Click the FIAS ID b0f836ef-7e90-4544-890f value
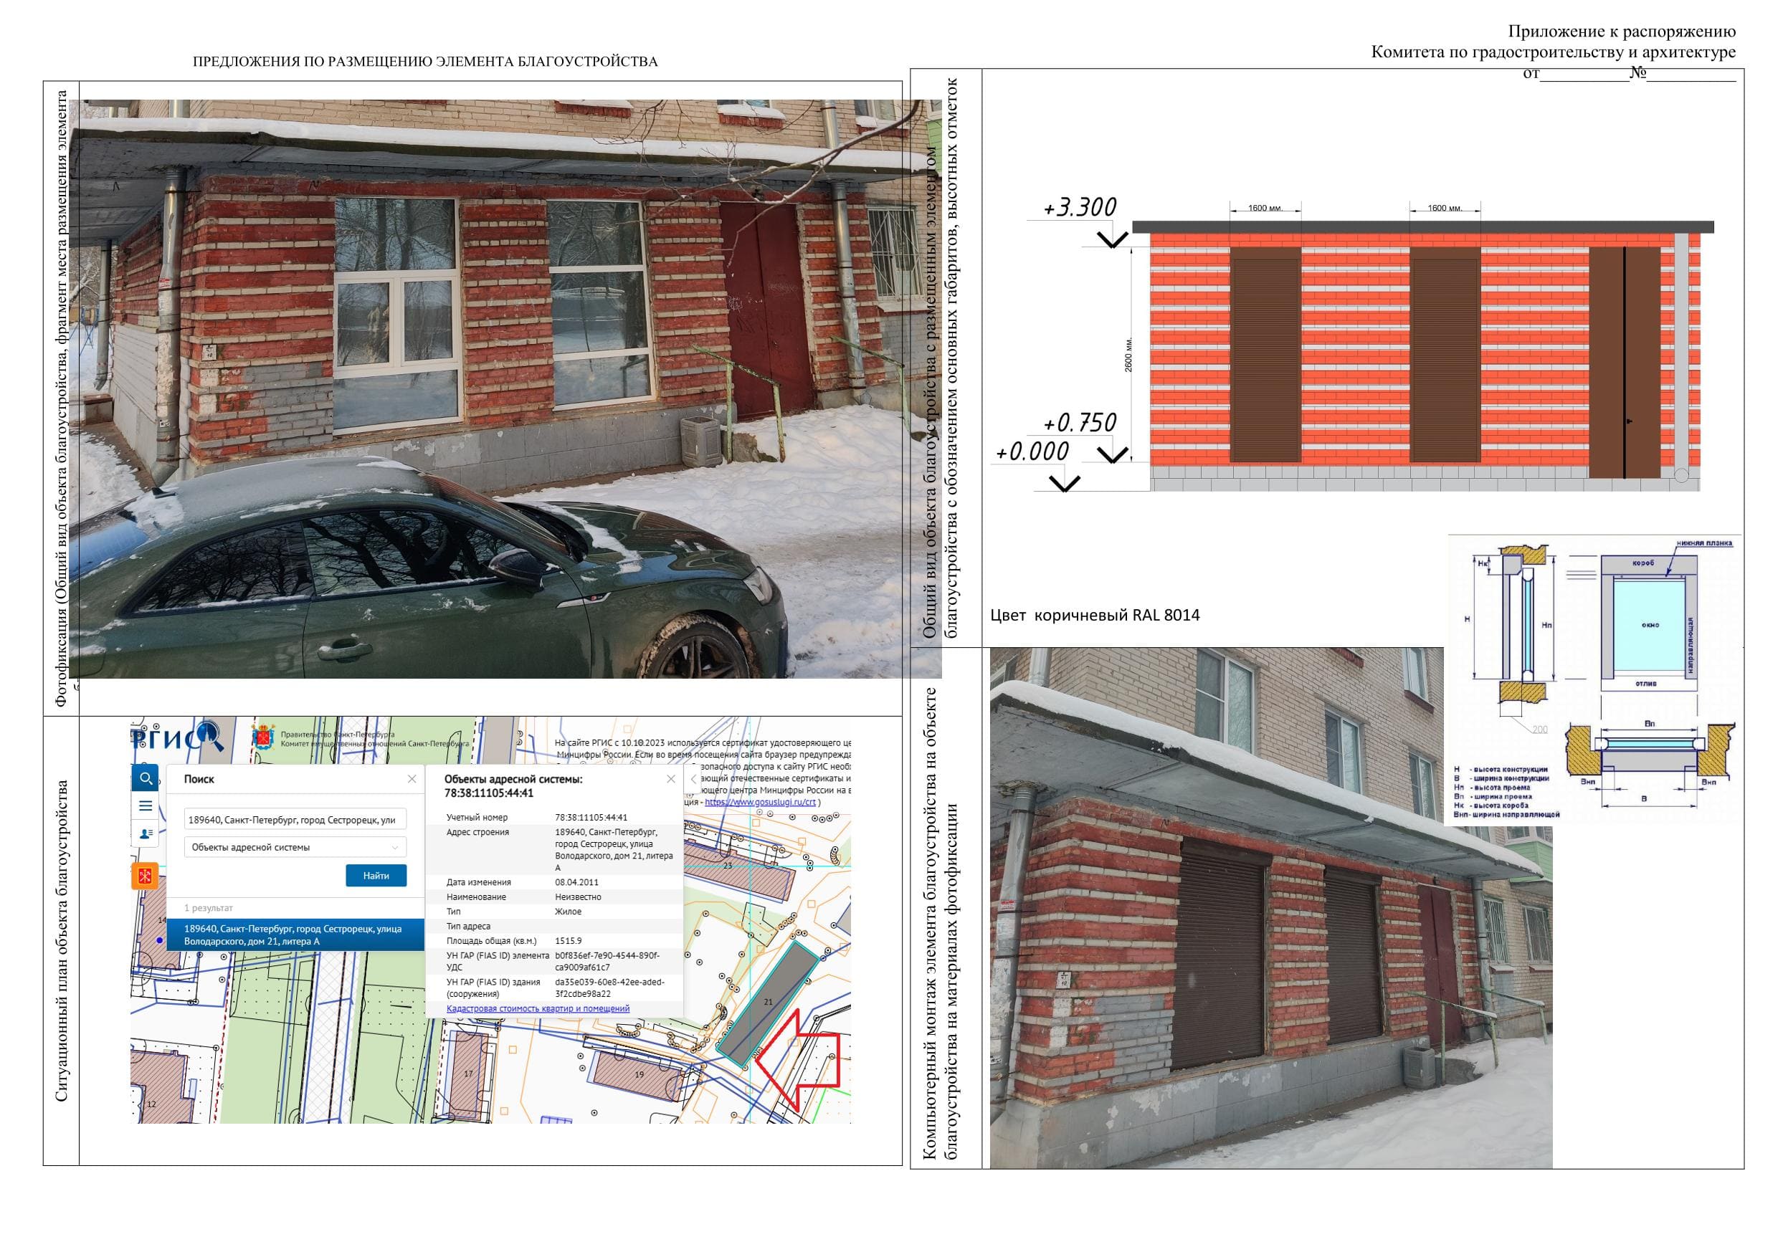1778x1257 pixels. tap(607, 961)
